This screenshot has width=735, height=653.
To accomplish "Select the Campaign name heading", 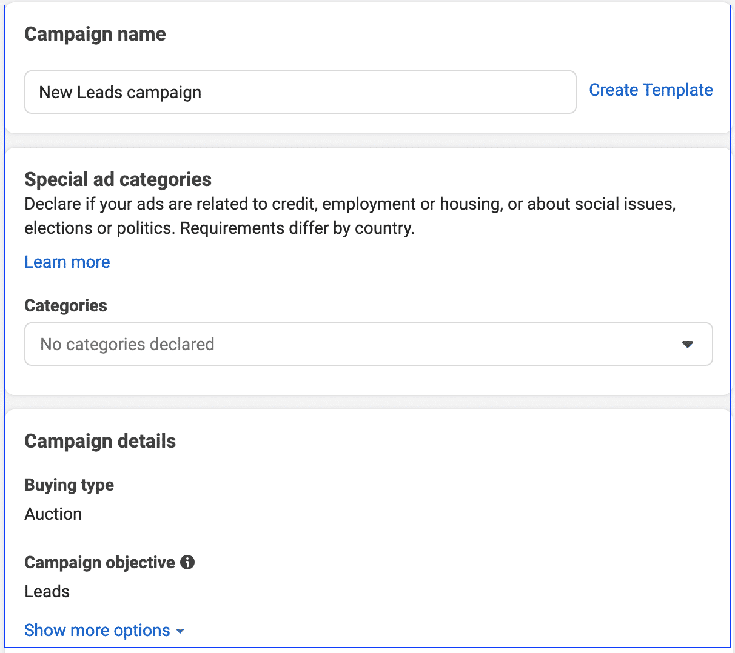I will (x=95, y=35).
